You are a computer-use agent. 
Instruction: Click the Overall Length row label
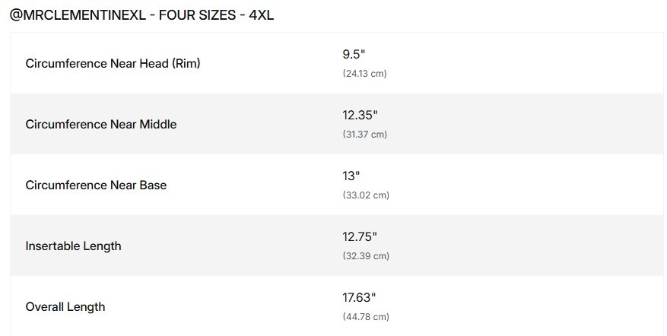point(65,307)
